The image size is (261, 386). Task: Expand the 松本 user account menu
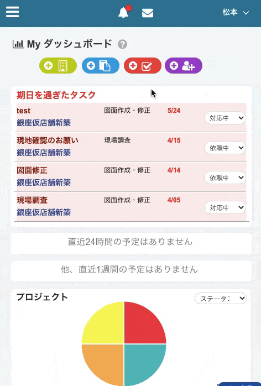[236, 12]
